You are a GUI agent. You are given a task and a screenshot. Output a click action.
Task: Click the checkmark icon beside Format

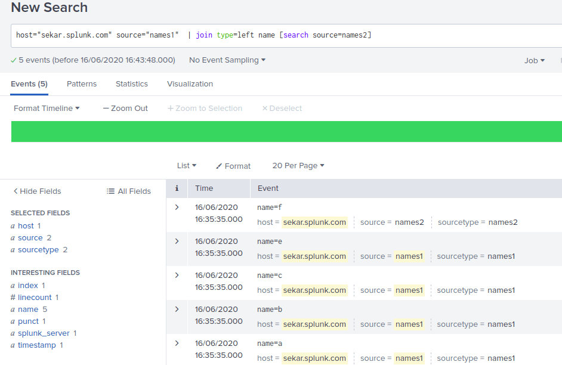[x=218, y=166]
